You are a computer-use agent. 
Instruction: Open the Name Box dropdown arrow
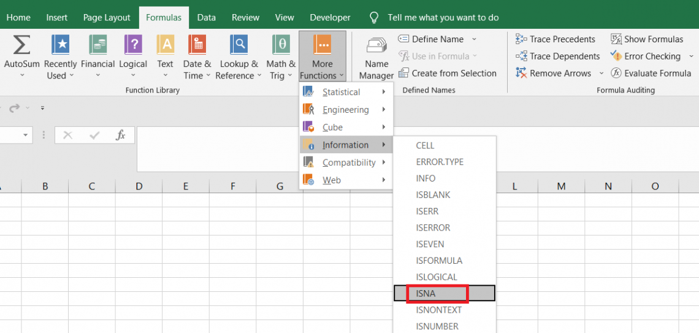[26, 135]
